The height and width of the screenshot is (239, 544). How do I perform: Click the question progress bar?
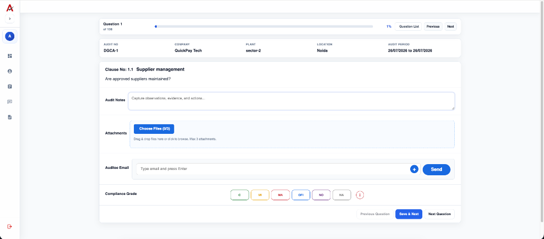point(263,27)
